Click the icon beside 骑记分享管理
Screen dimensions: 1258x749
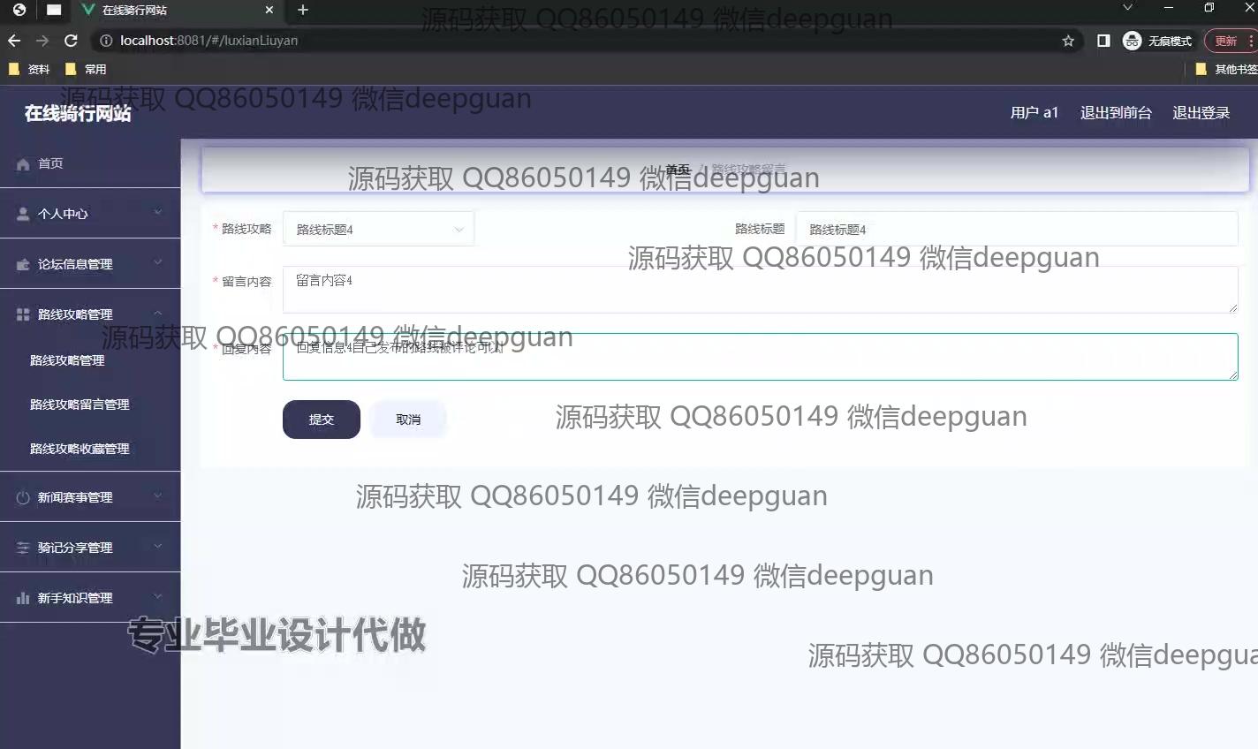(23, 548)
